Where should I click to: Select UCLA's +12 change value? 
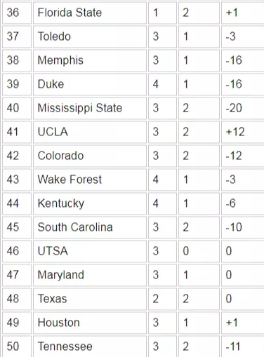pos(235,132)
